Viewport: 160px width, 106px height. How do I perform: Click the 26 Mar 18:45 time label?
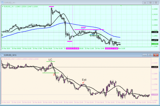(x=68, y=102)
